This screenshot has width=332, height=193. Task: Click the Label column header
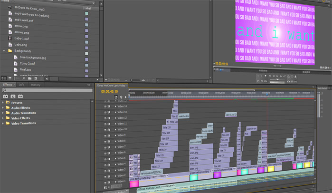pos(87,8)
